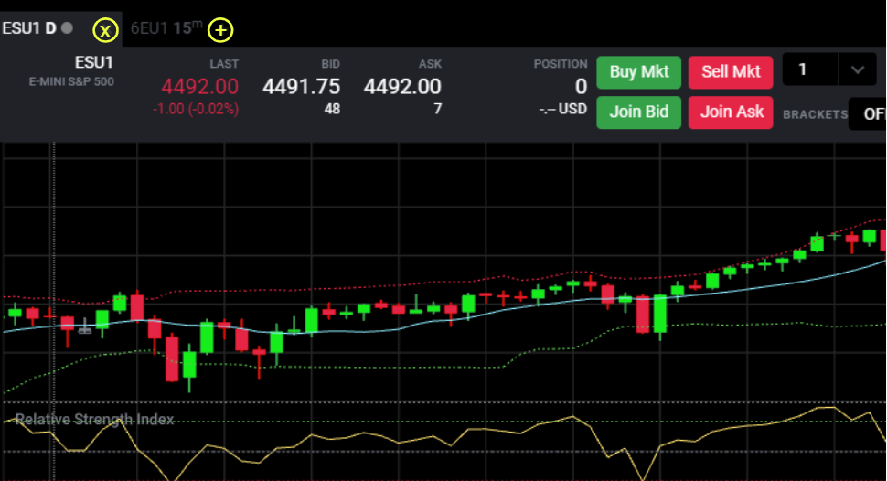Click the white ask price 4492.00

click(402, 87)
